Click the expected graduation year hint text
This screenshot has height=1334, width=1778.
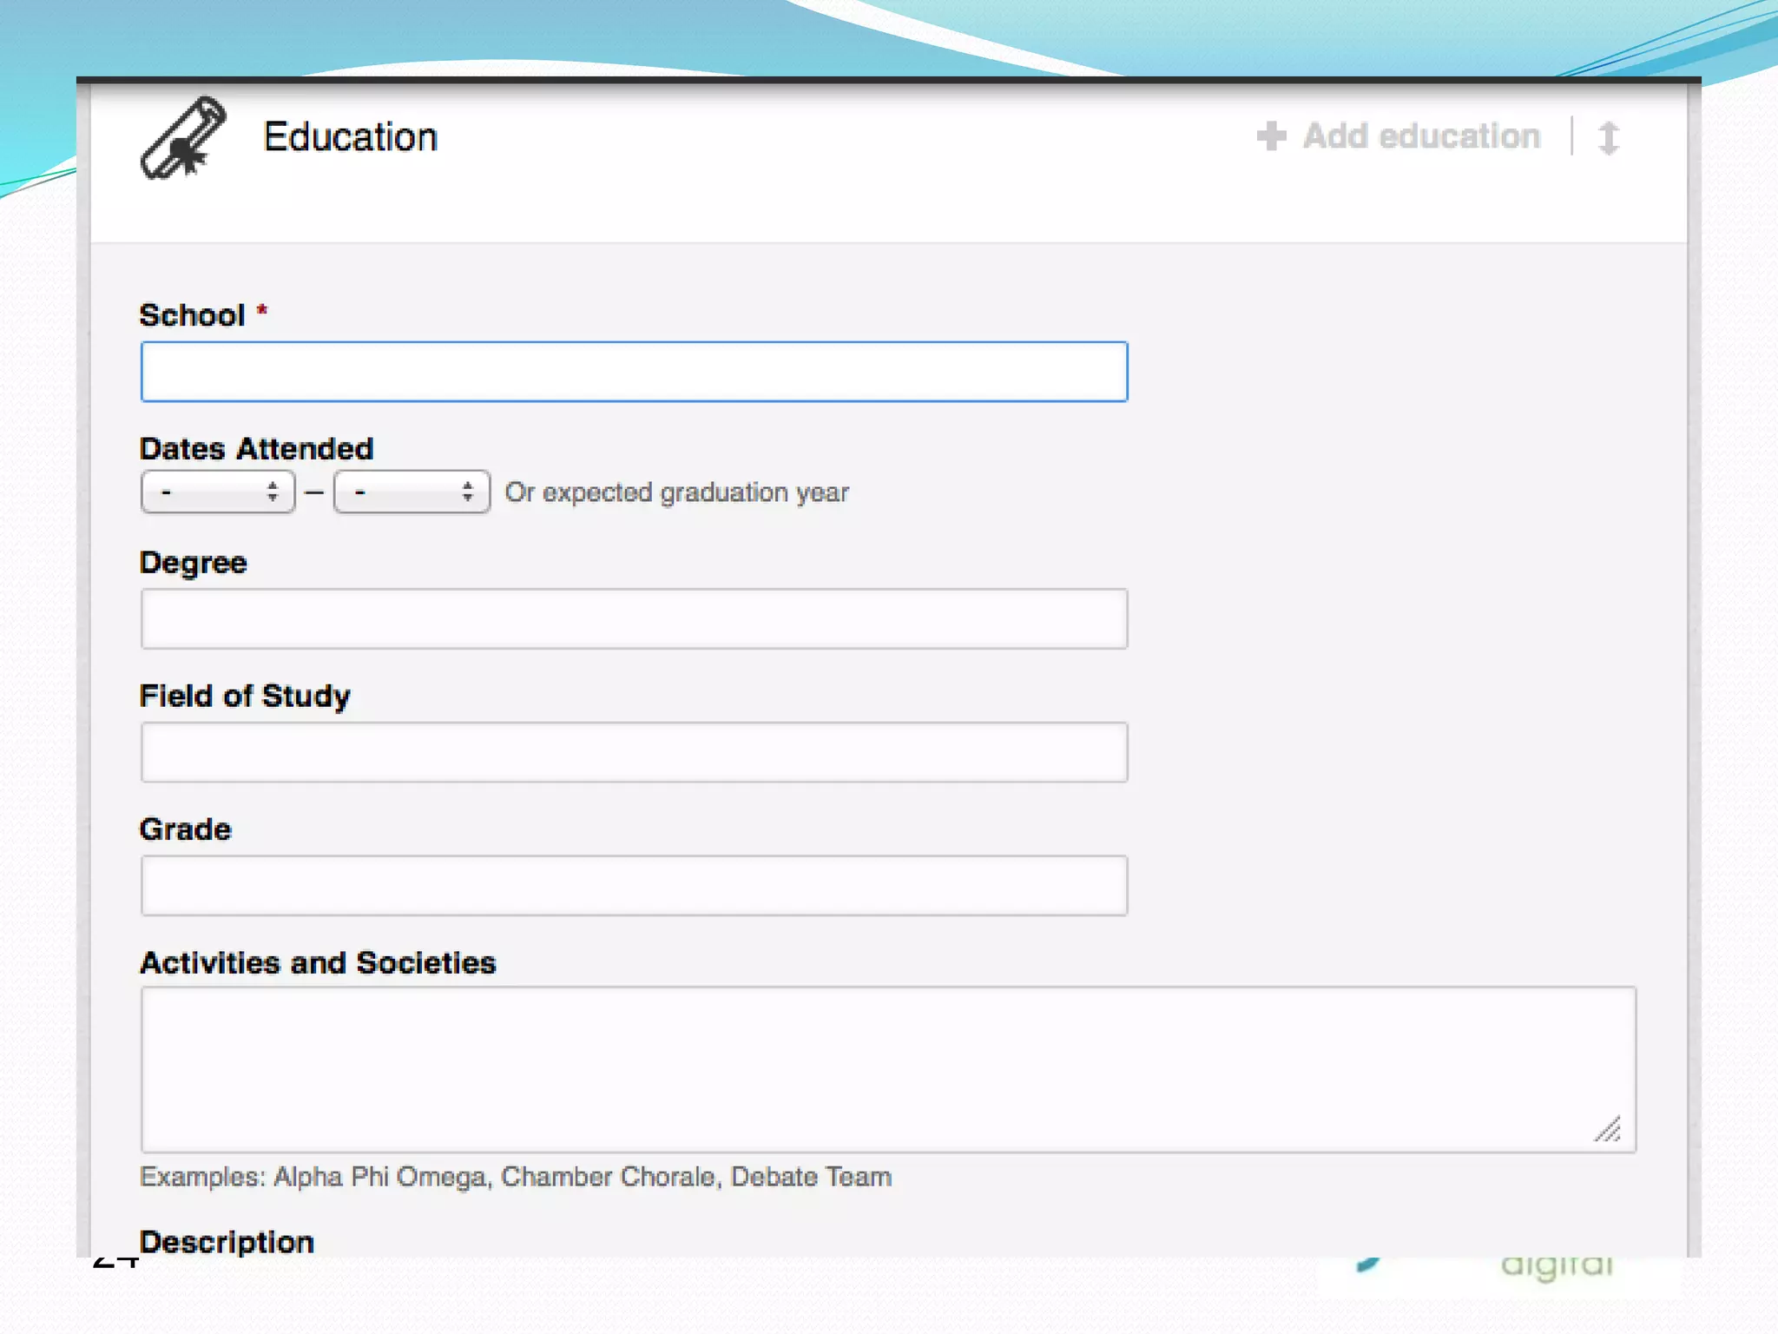coord(677,492)
